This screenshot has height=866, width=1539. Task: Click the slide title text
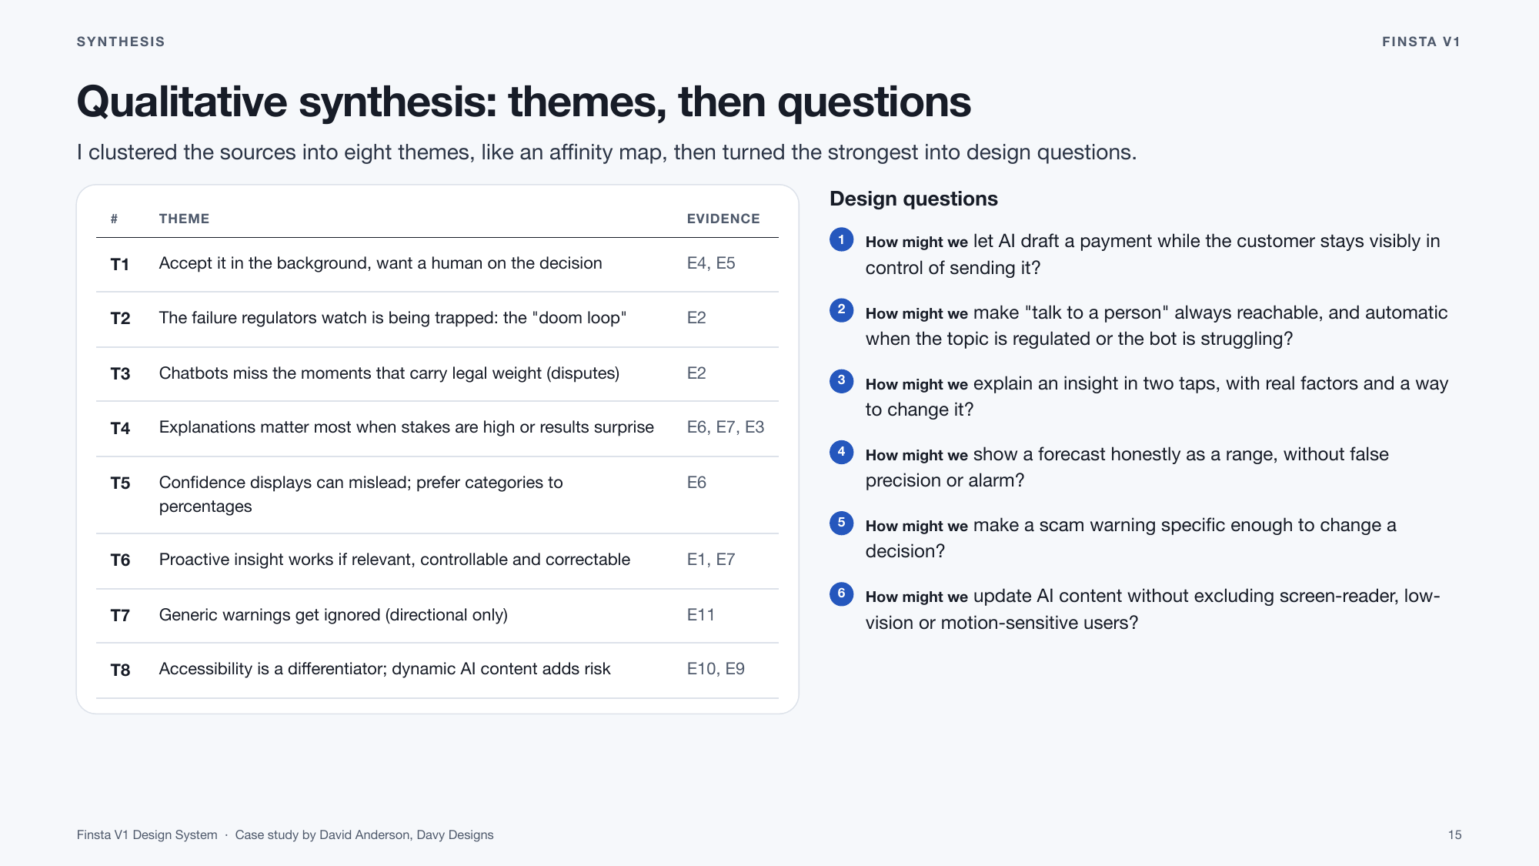coord(524,102)
